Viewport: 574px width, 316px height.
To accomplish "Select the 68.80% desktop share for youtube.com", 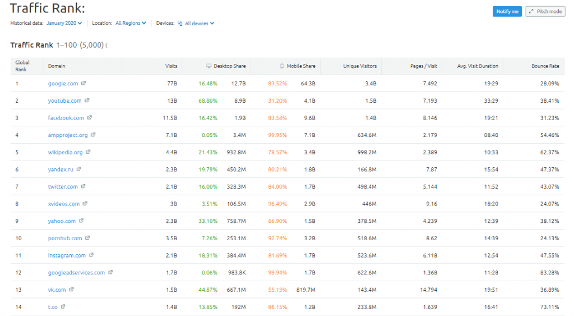I will [208, 101].
